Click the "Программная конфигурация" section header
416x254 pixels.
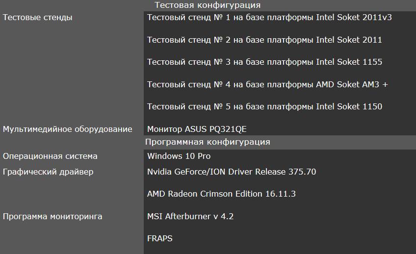click(208, 142)
